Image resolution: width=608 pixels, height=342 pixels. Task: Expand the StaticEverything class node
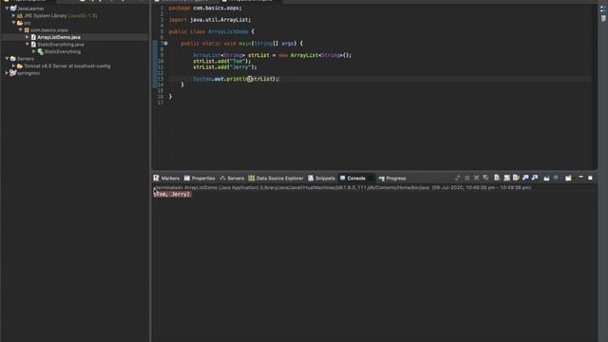[x=34, y=51]
